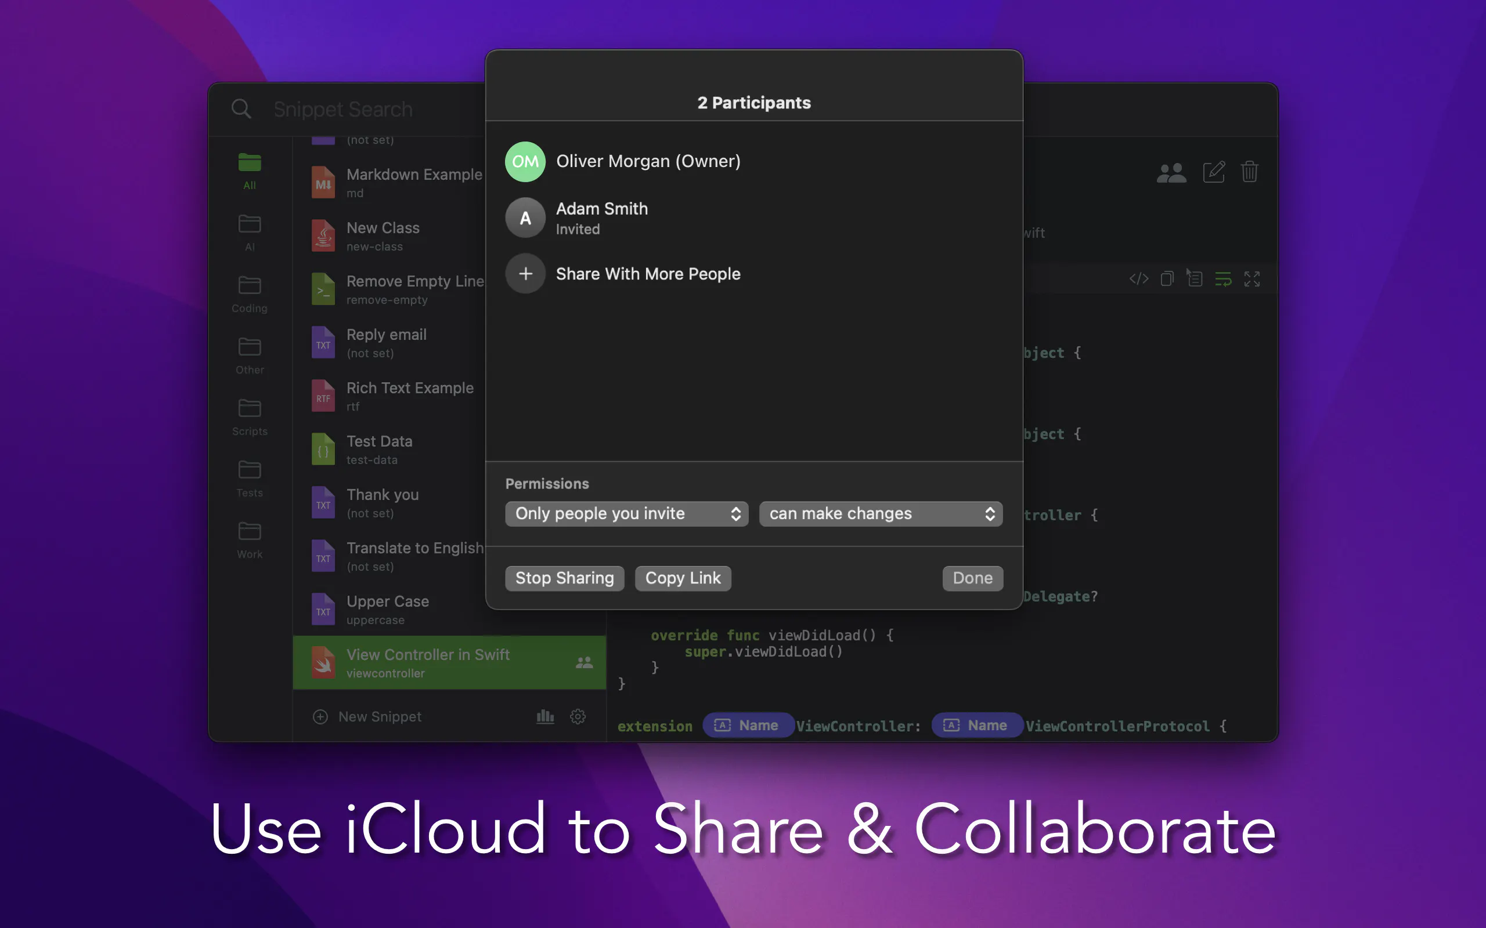Click the copy snippet icon
This screenshot has height=928, width=1486.
(x=1167, y=278)
